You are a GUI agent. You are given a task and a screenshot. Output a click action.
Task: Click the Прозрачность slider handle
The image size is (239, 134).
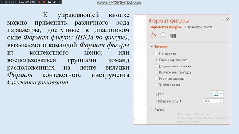[x=181, y=101]
